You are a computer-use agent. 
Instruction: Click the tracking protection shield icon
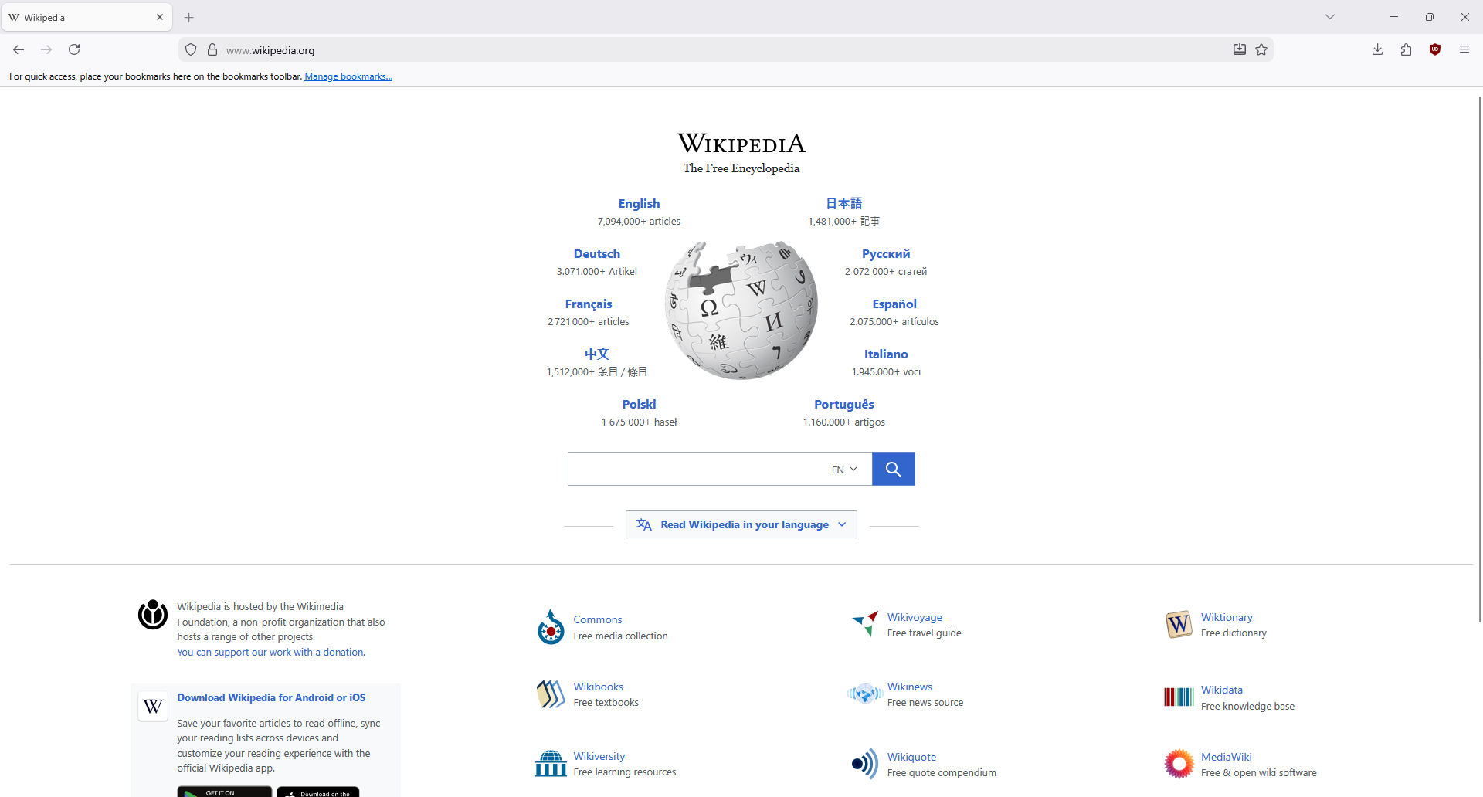191,50
